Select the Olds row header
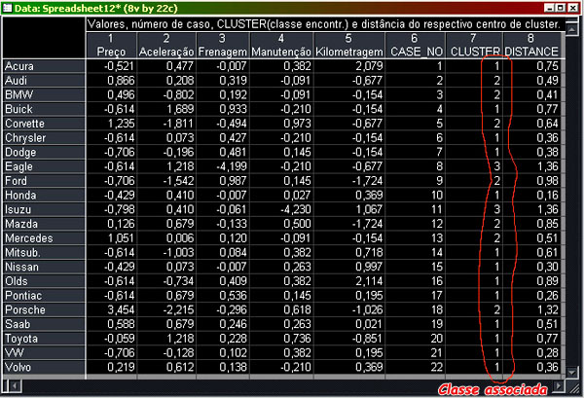 tap(44, 281)
